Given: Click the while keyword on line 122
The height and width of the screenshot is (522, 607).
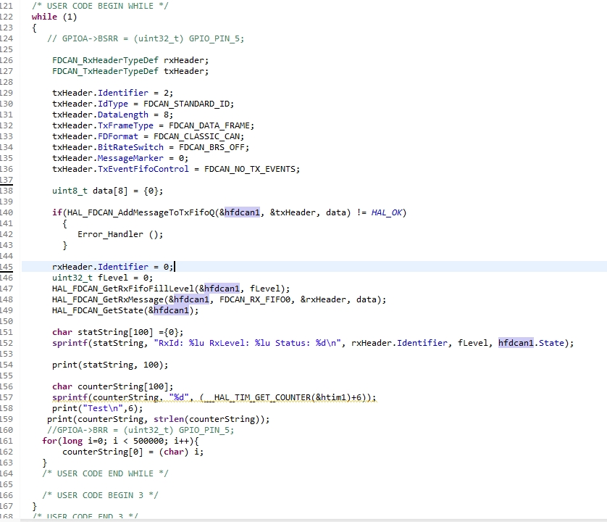Looking at the screenshot, I should pyautogui.click(x=44, y=17).
